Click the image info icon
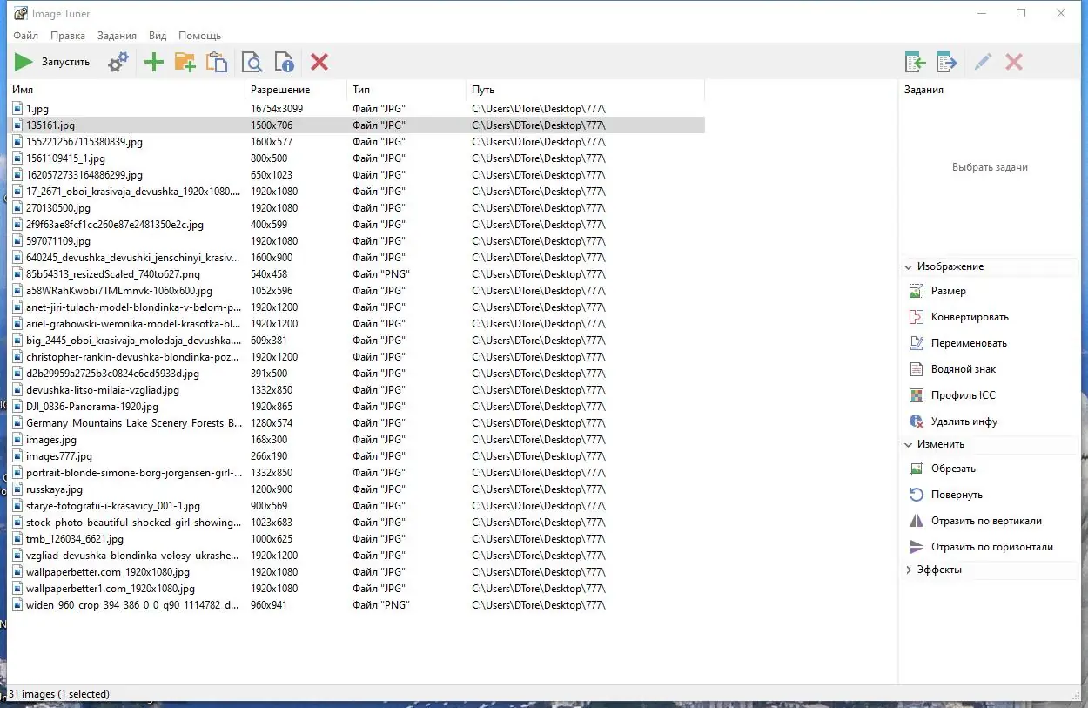The width and height of the screenshot is (1088, 708). [x=284, y=62]
